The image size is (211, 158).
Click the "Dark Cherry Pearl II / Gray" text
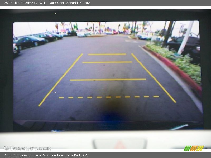tap(69, 3)
